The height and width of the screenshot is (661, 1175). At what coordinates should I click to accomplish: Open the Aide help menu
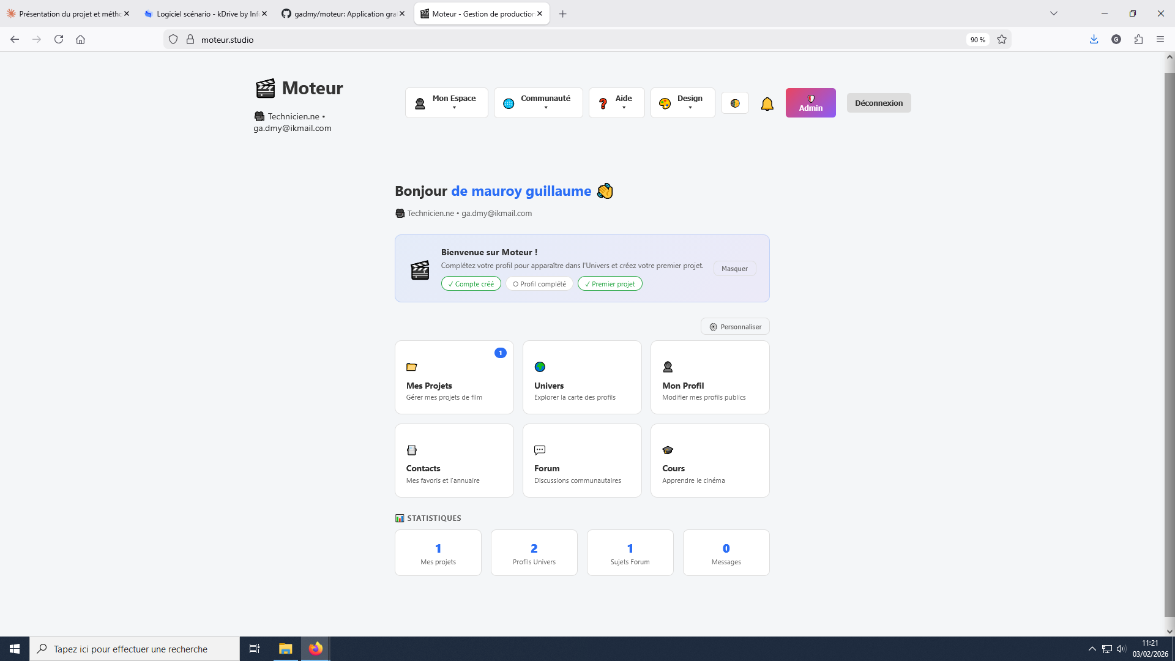tap(616, 103)
